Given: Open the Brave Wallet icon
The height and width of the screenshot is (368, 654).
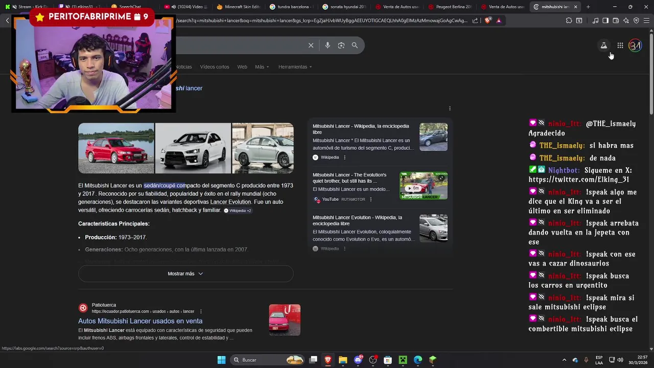Looking at the screenshot, I should pyautogui.click(x=616, y=20).
